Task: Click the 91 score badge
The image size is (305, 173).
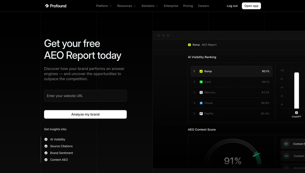Action: pos(286,144)
